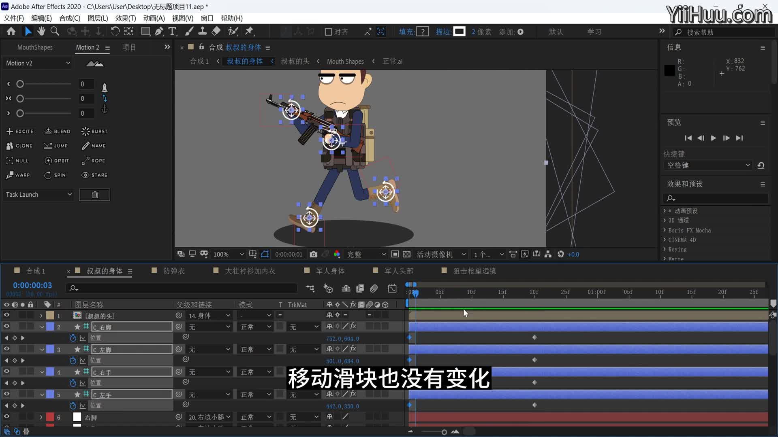Click the ORBIT button in Motion 2
This screenshot has width=778, height=437.
[57, 161]
